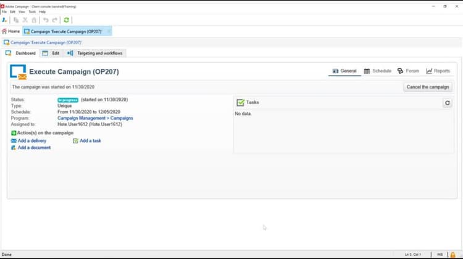Open the Forum view
Image resolution: width=463 pixels, height=259 pixels.
coord(409,71)
